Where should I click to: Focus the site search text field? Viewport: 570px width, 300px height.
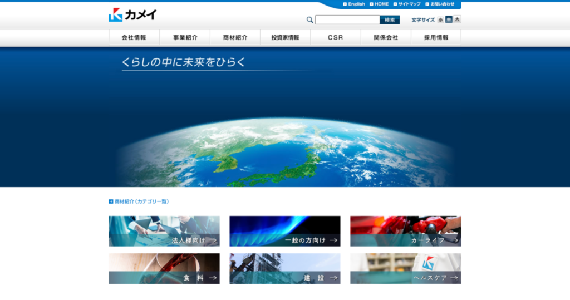(347, 19)
